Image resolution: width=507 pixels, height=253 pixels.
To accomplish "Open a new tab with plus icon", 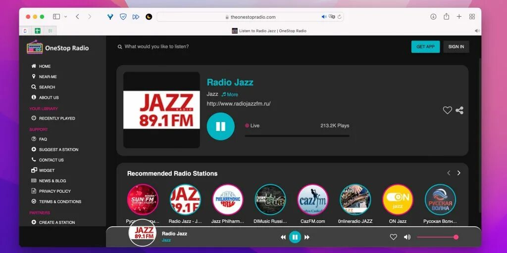I will point(459,17).
